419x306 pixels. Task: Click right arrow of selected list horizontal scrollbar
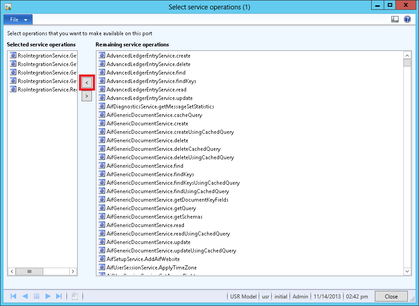[x=73, y=271]
